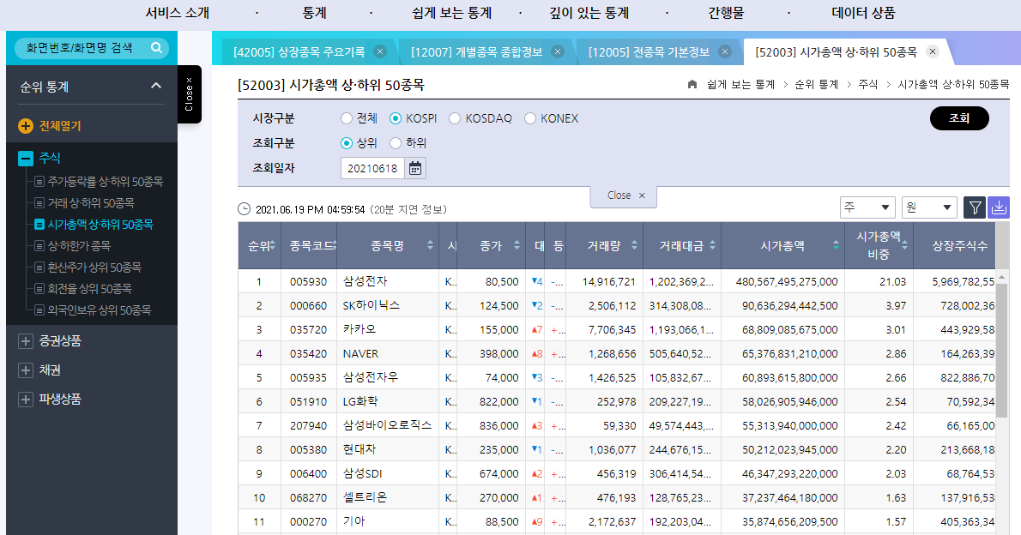Collapse the 주식 tree node

[26, 158]
